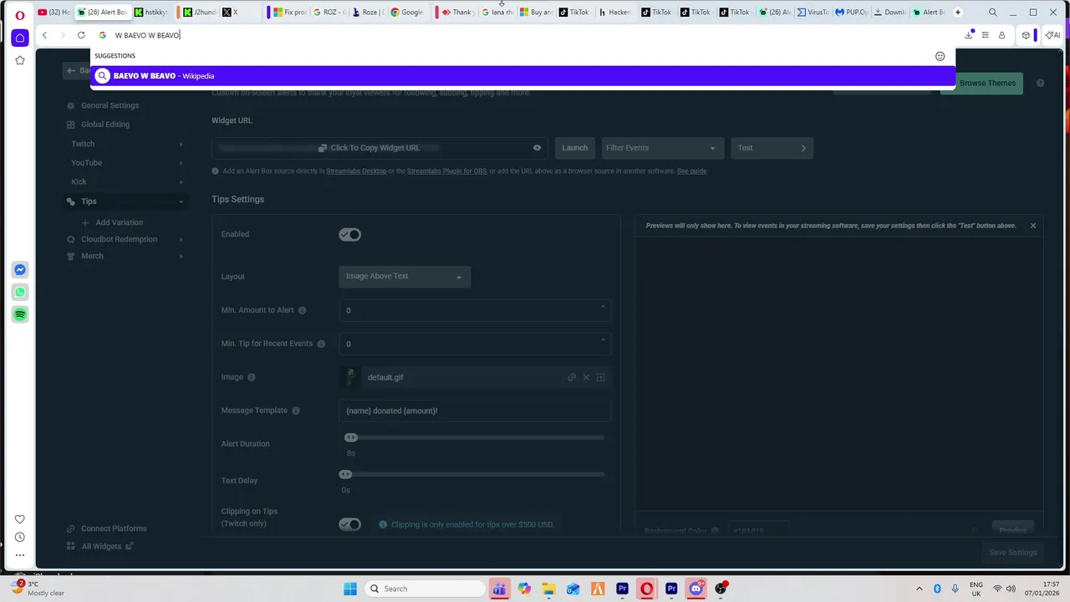The image size is (1070, 602).
Task: Open the sidebar three-dot settings
Action: [20, 554]
